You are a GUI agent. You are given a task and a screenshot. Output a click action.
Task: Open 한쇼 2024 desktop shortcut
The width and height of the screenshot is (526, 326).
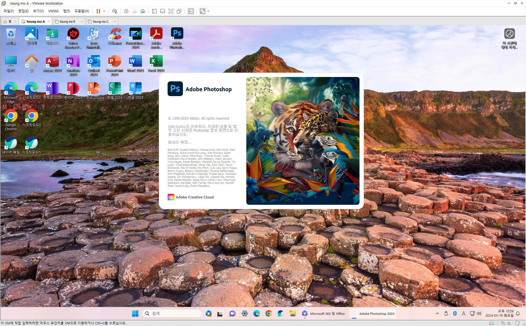pos(94,91)
